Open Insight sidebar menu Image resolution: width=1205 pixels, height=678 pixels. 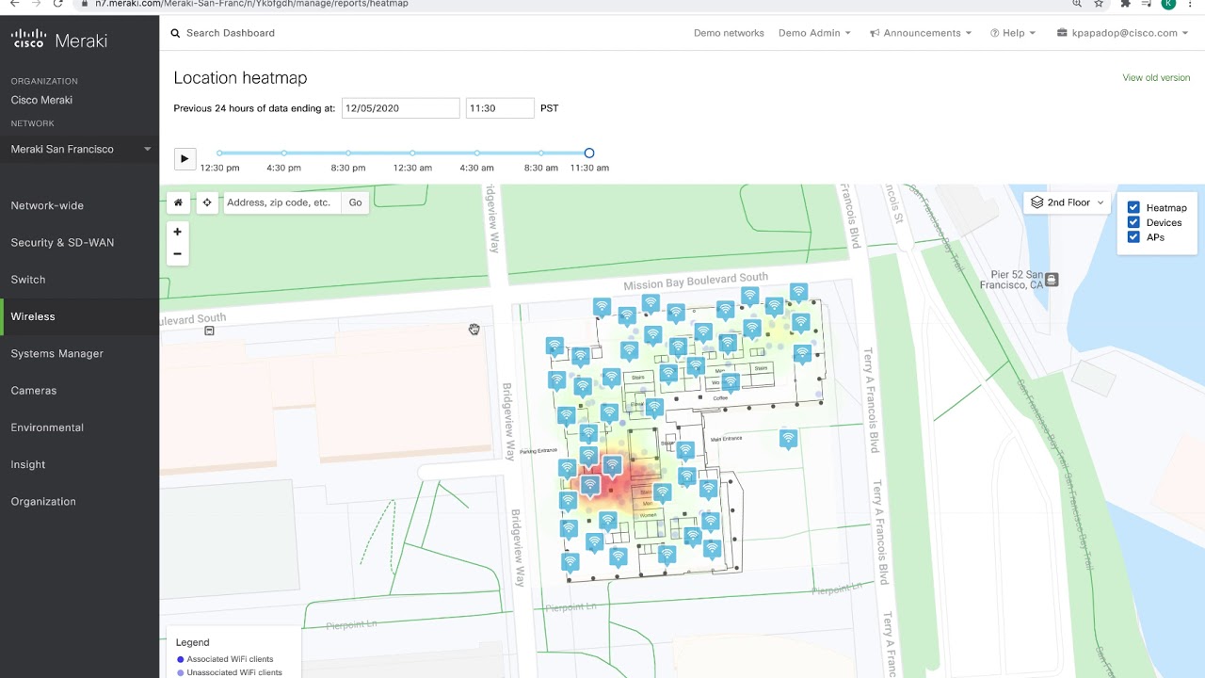[x=28, y=464]
